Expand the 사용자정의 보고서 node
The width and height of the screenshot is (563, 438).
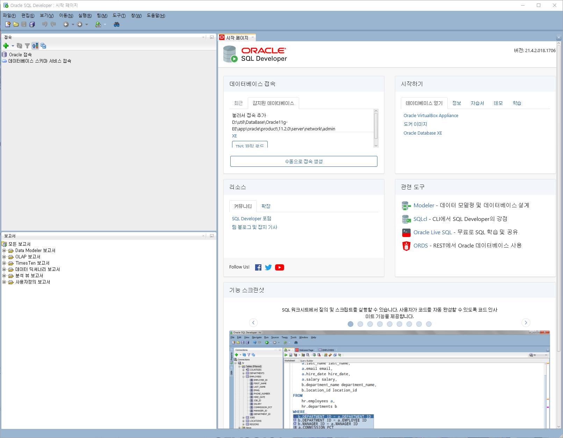(x=4, y=282)
